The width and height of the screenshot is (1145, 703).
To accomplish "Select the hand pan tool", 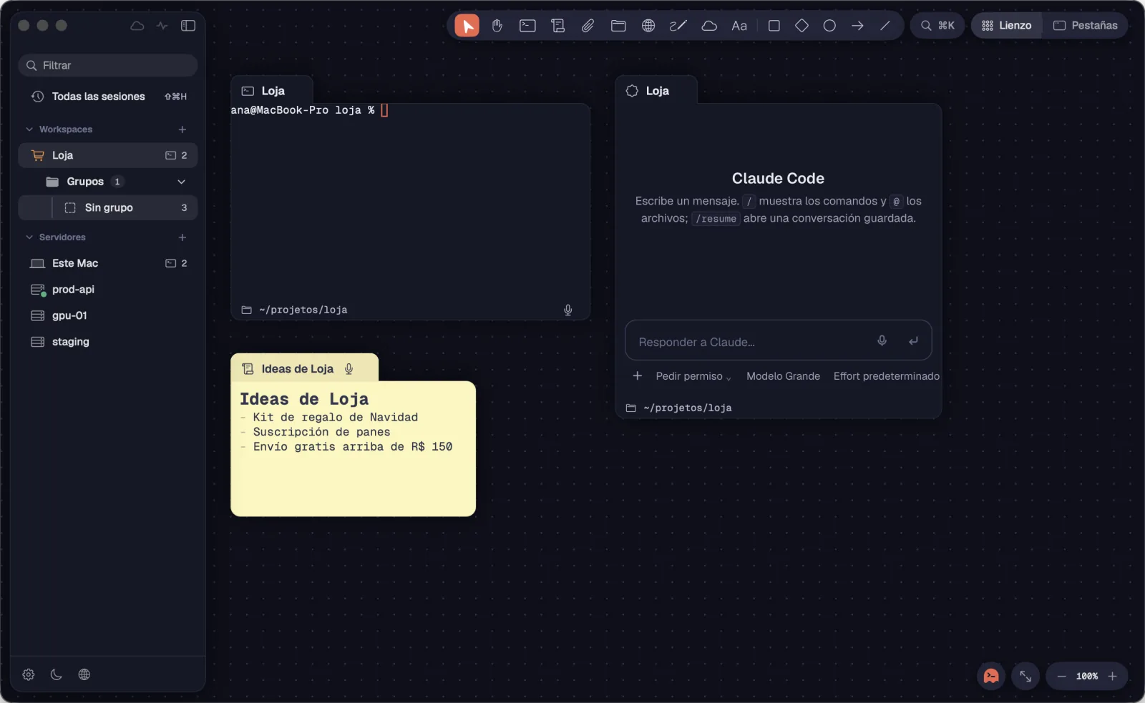I will click(x=497, y=26).
